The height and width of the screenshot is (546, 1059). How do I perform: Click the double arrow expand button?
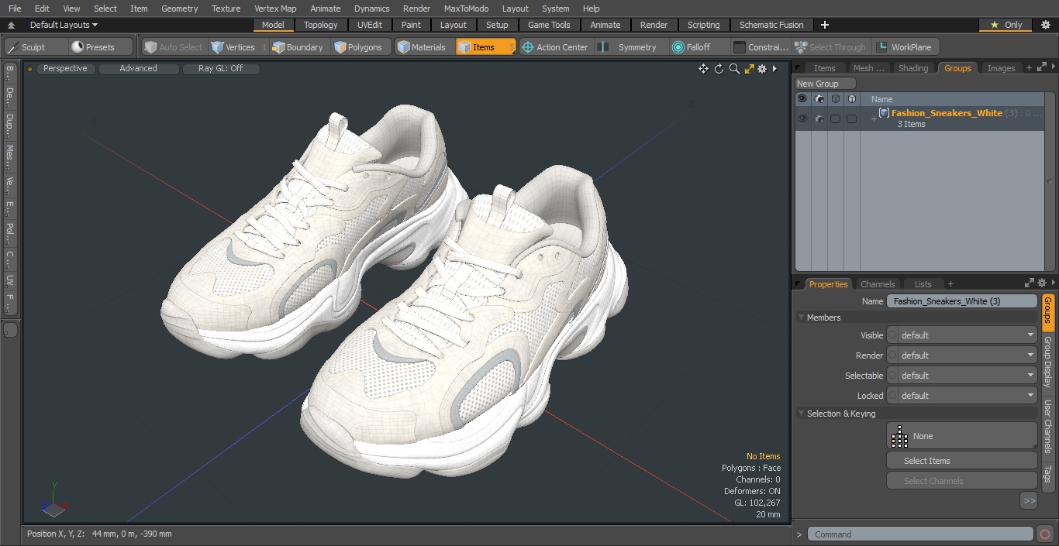click(x=1029, y=501)
